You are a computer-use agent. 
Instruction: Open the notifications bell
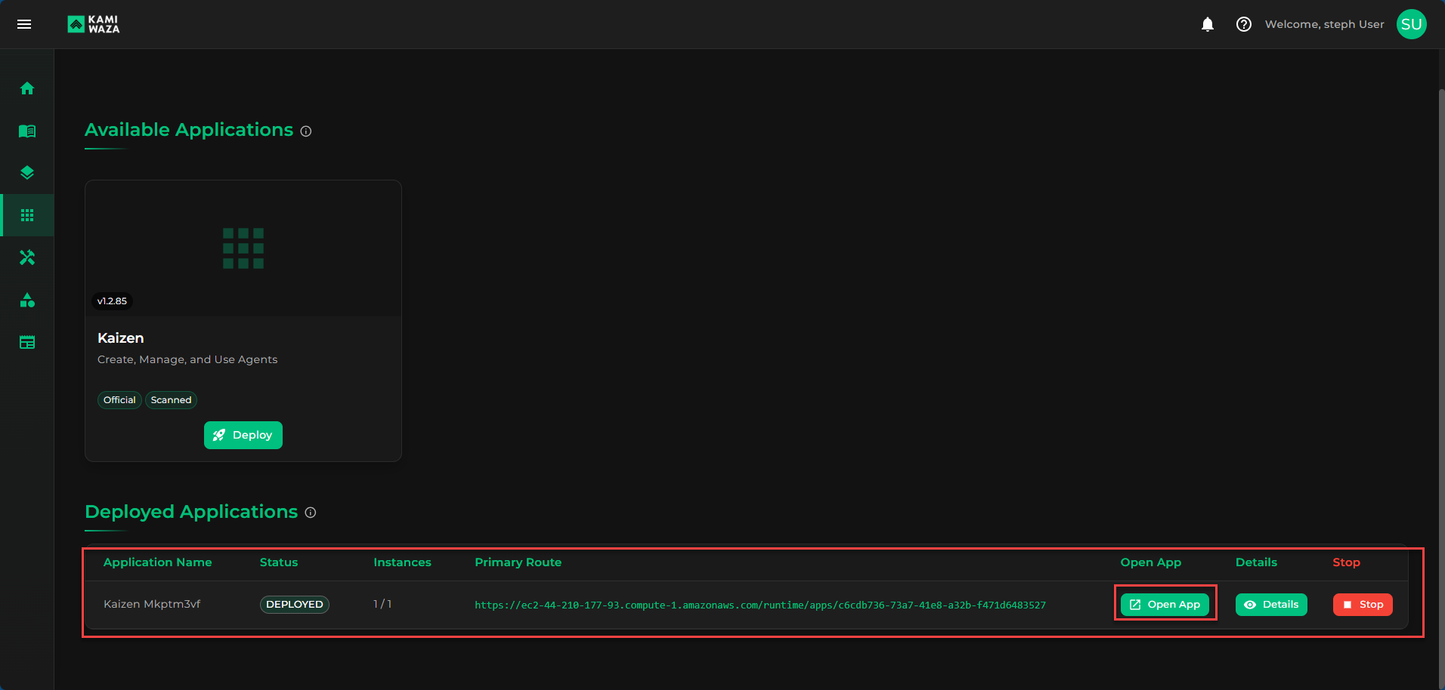point(1208,24)
